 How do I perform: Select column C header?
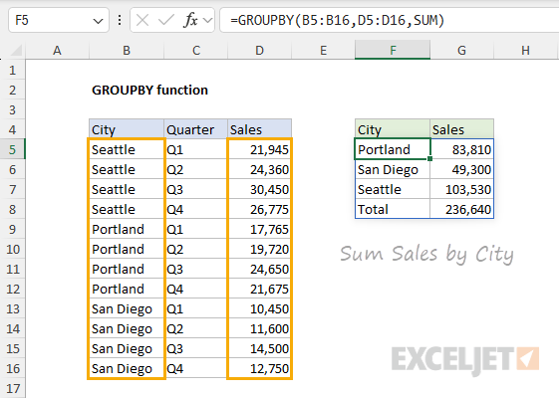point(195,50)
